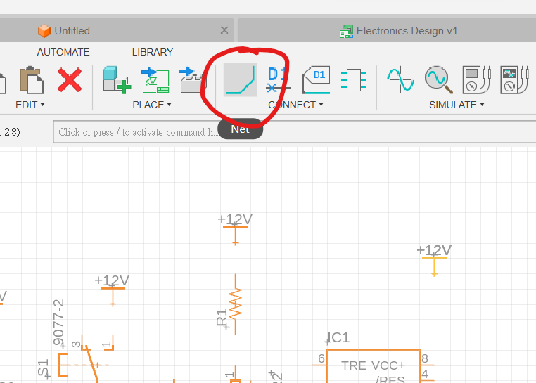This screenshot has height=383, width=536.
Task: Open the SIMULATE dropdown menu
Action: pos(457,105)
